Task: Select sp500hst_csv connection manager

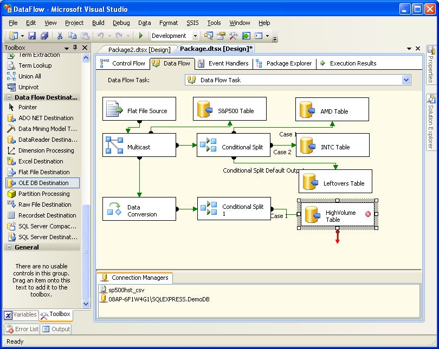Action: [x=122, y=290]
